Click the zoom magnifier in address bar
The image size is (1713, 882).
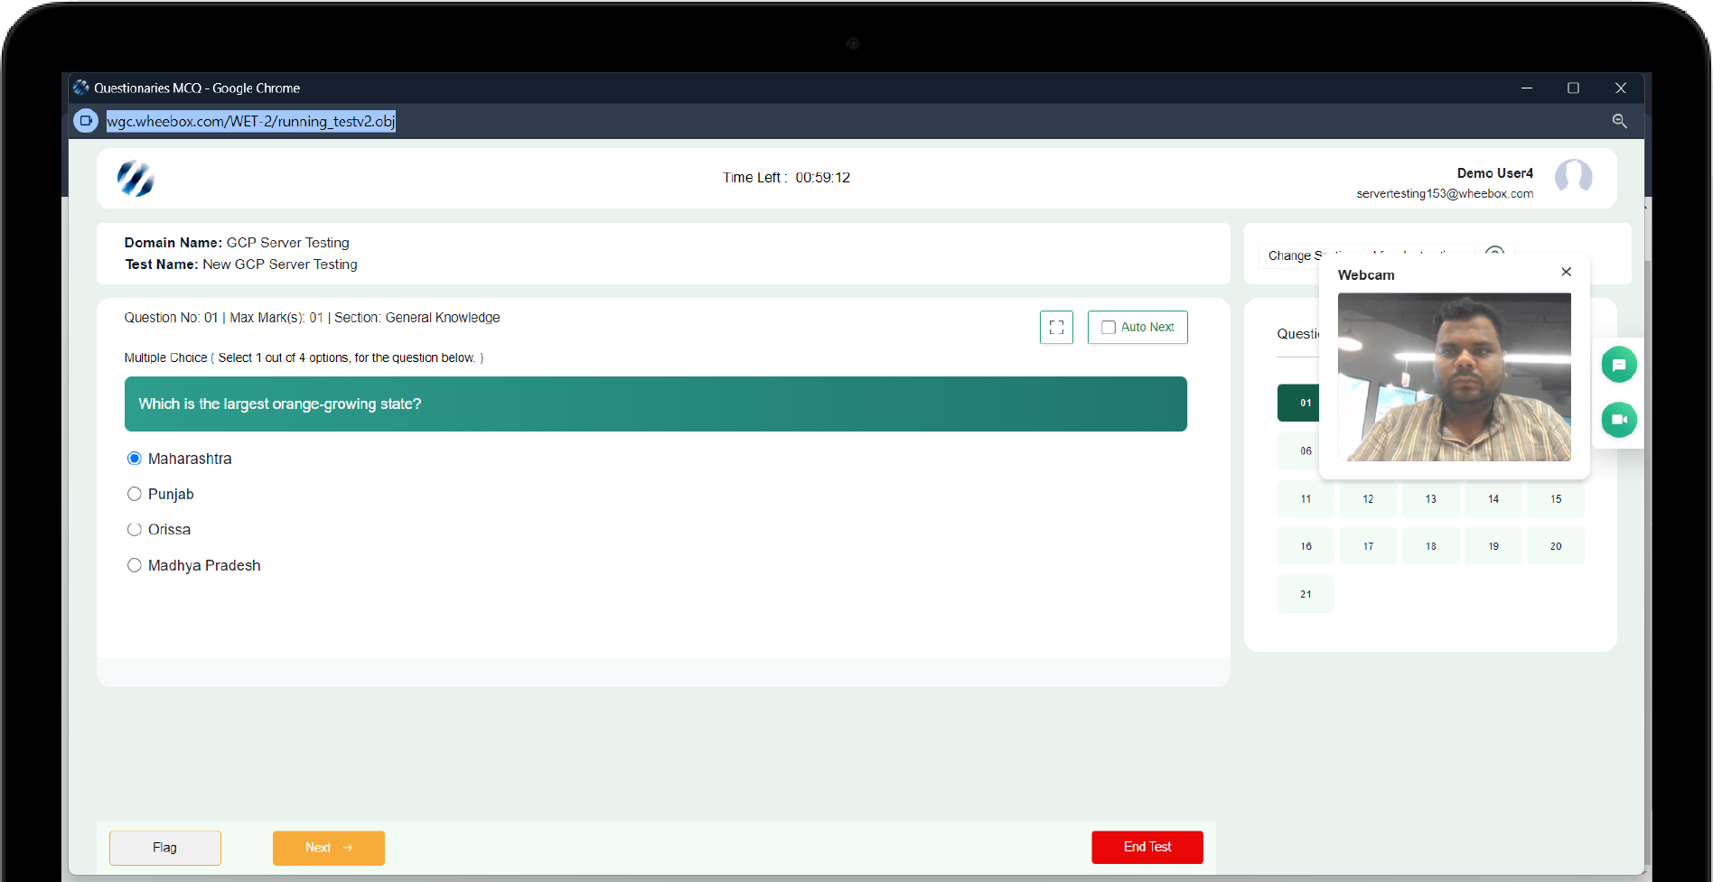coord(1619,121)
